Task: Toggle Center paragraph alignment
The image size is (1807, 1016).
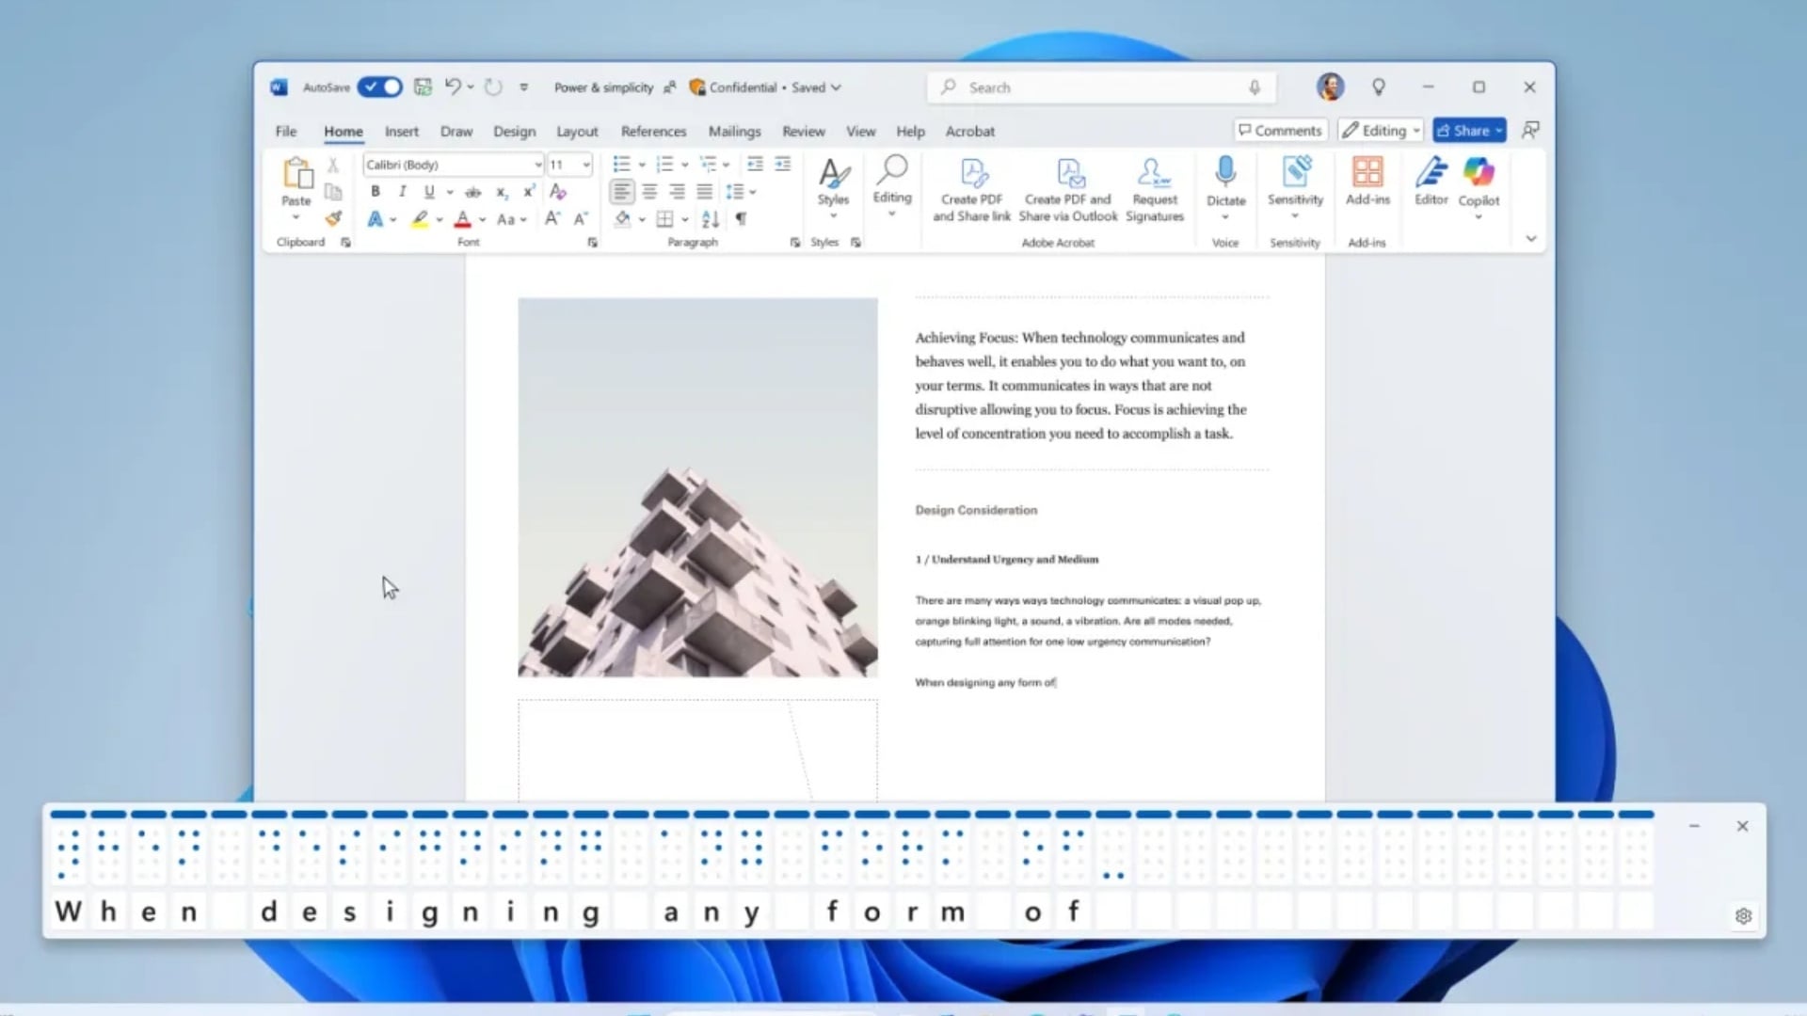Action: pos(649,192)
